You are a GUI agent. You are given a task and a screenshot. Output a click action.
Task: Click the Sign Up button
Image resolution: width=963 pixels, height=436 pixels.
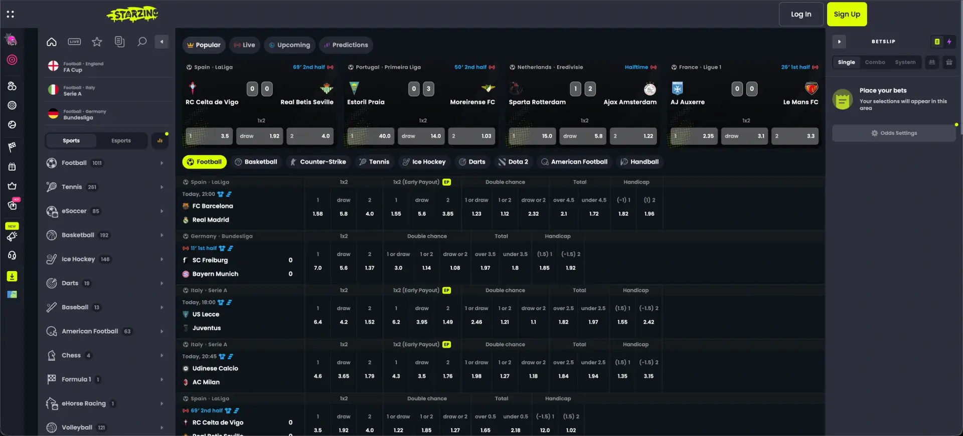click(x=847, y=14)
